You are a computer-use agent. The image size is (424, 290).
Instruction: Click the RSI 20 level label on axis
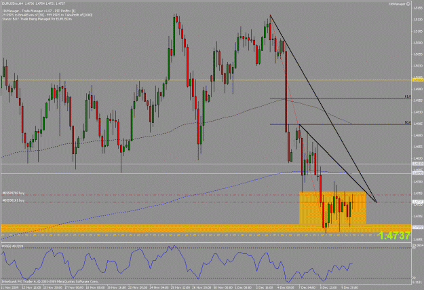(x=415, y=278)
